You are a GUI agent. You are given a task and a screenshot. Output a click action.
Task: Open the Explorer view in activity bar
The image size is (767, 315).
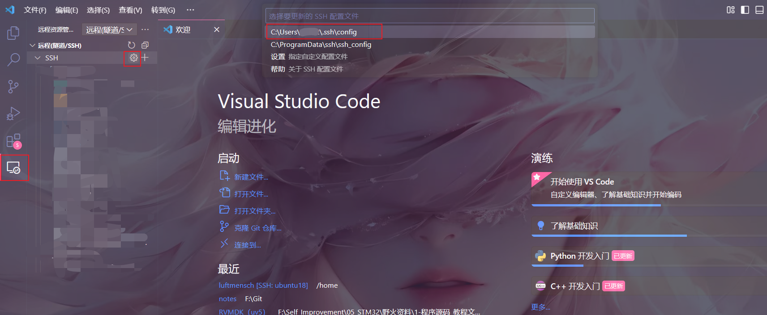click(x=13, y=33)
